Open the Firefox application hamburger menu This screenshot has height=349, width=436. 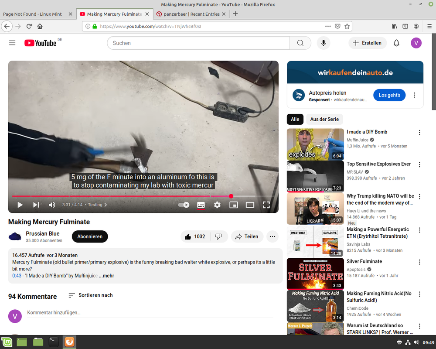(x=429, y=26)
